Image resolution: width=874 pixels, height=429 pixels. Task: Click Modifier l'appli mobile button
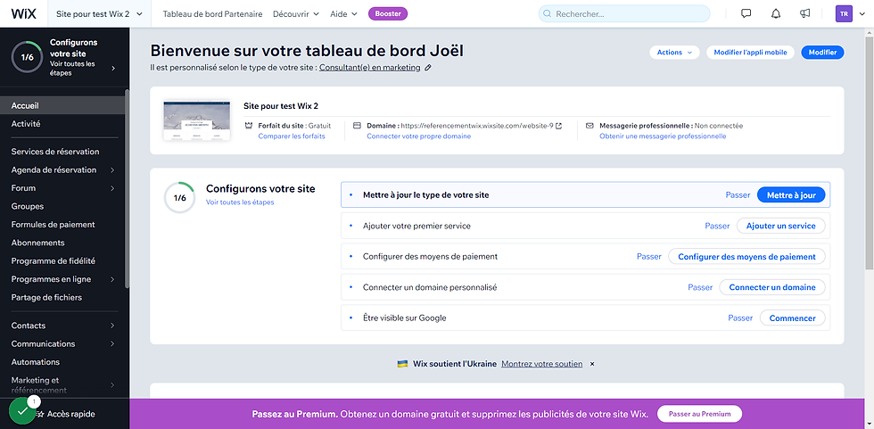[x=750, y=53]
